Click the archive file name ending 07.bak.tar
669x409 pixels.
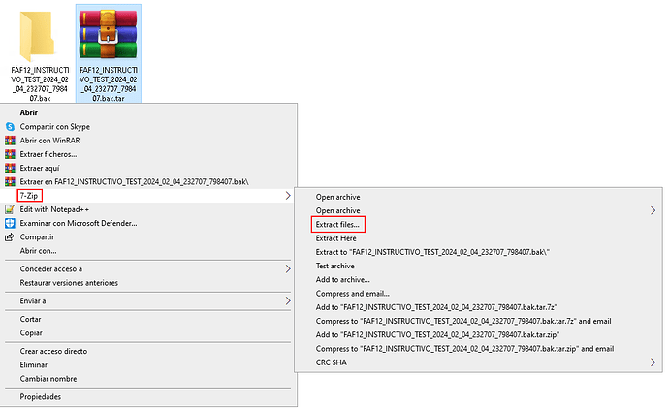coord(109,84)
